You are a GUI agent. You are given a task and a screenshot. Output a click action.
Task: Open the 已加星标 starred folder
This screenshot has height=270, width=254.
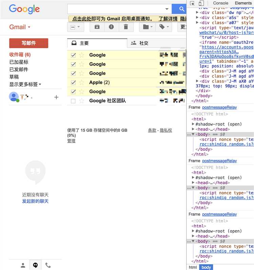click(19, 62)
